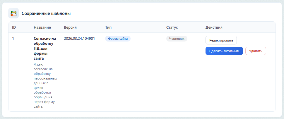Click the Сохранённые шаблоны heading
284x119 pixels.
click(46, 13)
